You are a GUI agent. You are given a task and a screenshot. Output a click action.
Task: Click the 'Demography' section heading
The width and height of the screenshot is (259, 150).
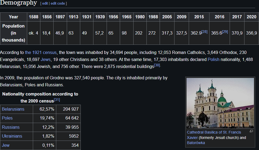click(x=18, y=3)
